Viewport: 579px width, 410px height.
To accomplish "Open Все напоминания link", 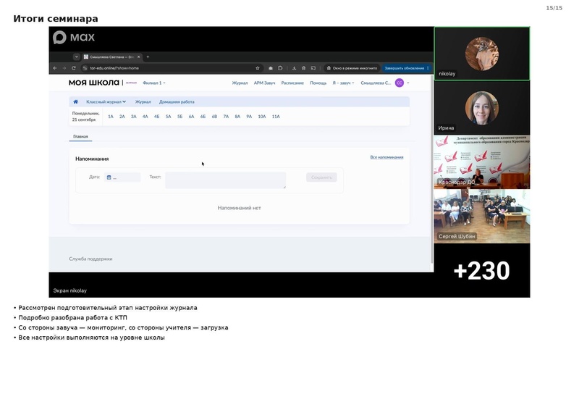I will [386, 157].
